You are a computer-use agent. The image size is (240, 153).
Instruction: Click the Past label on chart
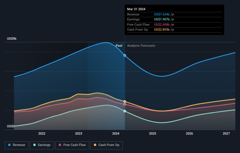[119, 46]
